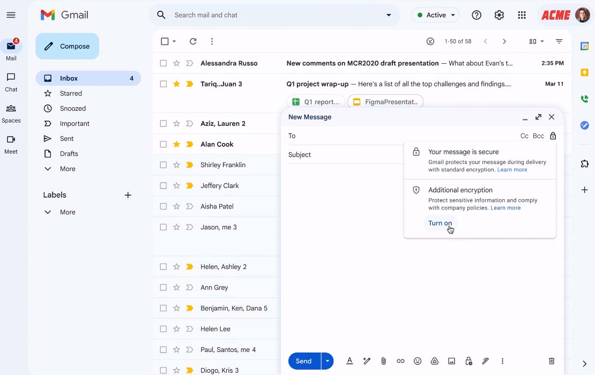Open Google Calendar side panel icon
595x375 pixels.
(584, 46)
